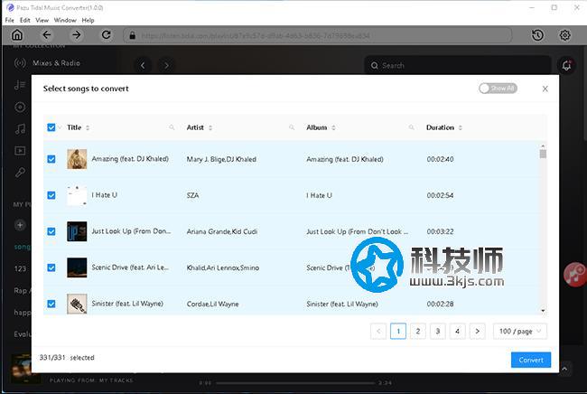This screenshot has width=587, height=394.
Task: Click the song list scrollbar thumb
Action: 543,154
